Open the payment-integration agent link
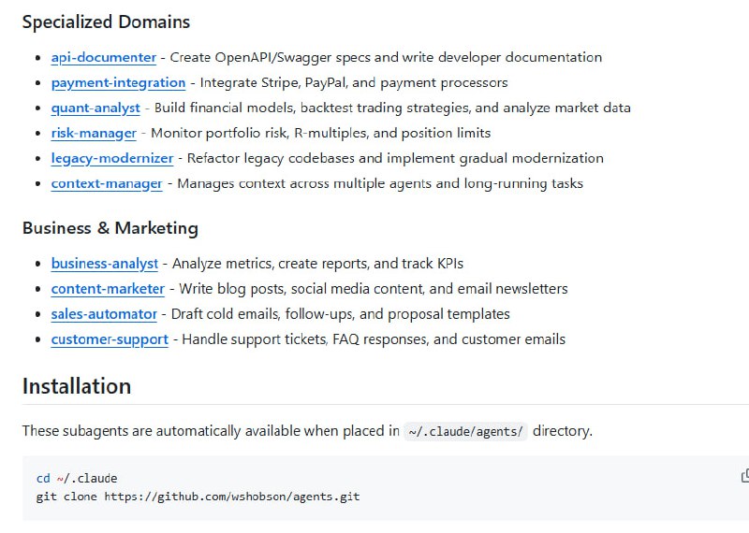Viewport: 749px width, 533px height. 118,82
